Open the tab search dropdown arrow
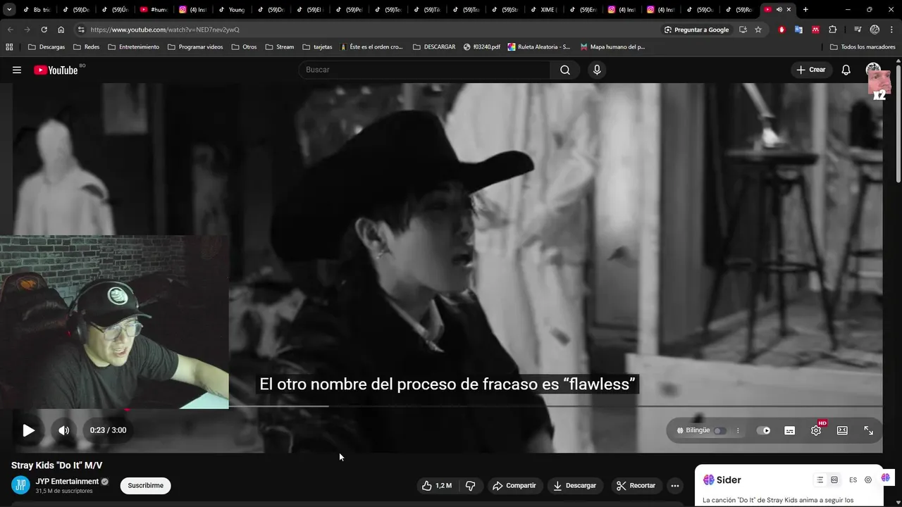The image size is (902, 507). [x=9, y=10]
